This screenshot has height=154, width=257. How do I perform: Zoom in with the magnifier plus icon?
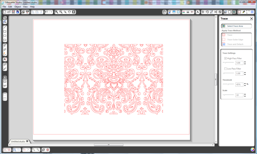pos(56,12)
